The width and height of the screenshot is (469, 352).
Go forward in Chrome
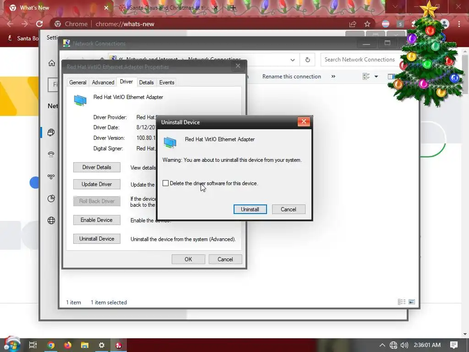tap(25, 24)
